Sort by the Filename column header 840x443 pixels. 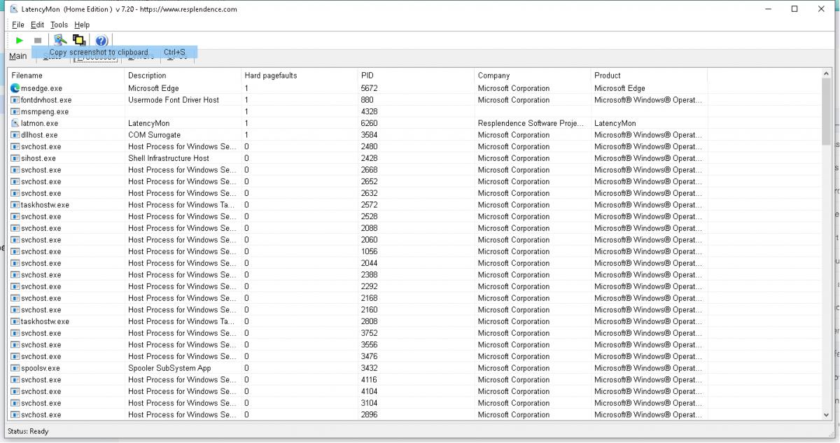pos(66,76)
